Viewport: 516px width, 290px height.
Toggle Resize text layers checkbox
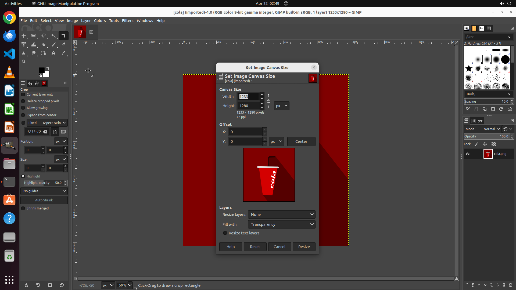(225, 233)
